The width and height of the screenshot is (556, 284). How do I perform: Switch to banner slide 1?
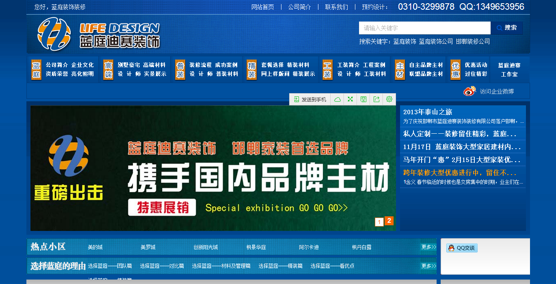pyautogui.click(x=379, y=222)
